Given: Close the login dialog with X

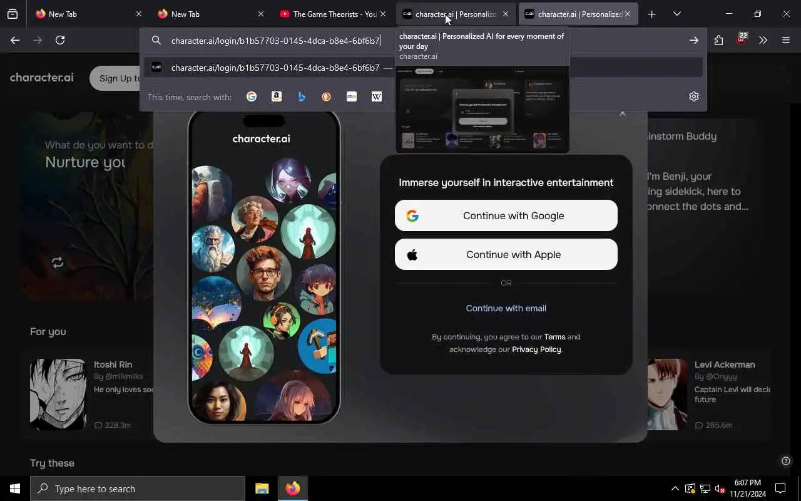Looking at the screenshot, I should (x=622, y=113).
